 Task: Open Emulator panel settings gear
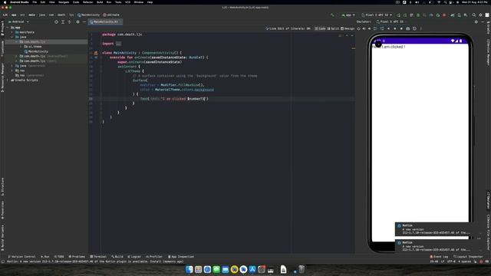coord(476,21)
